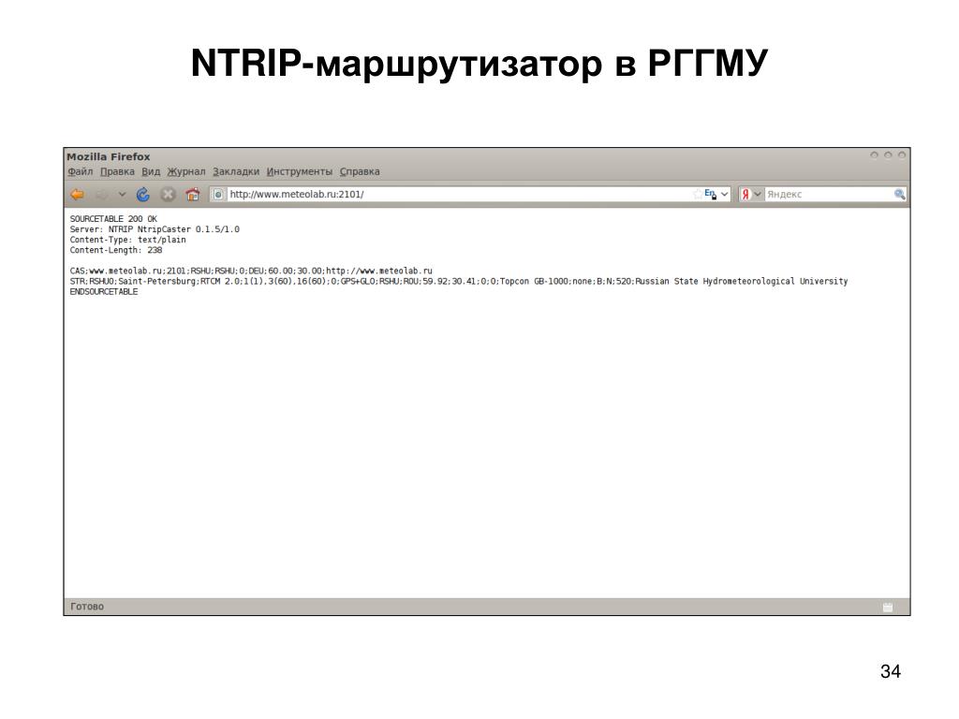Open the Инструменты menu

[x=300, y=172]
